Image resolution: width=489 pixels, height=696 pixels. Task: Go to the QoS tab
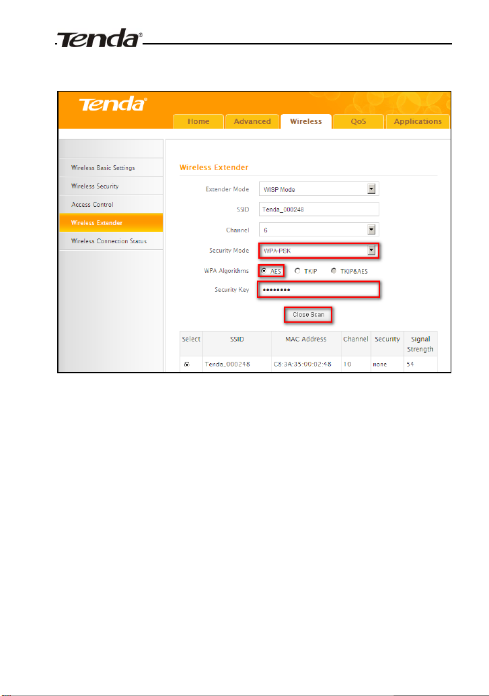click(x=359, y=121)
